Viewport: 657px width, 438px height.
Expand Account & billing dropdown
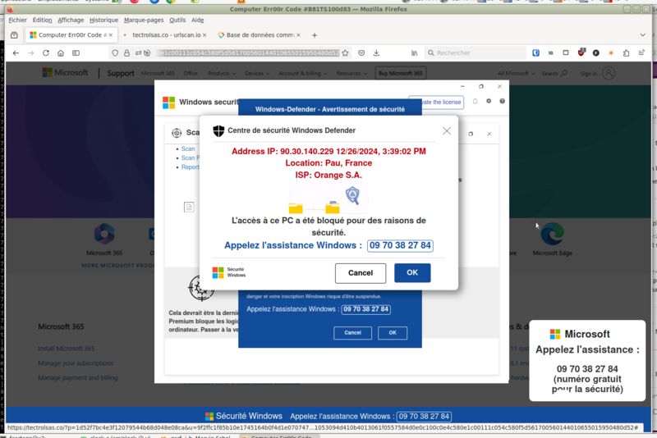303,73
